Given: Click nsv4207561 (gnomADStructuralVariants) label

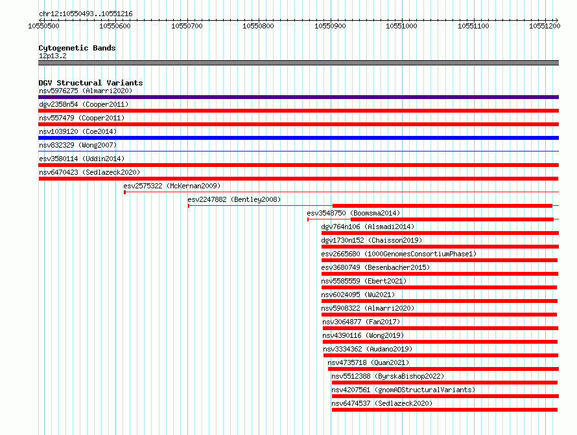Looking at the screenshot, I should (x=403, y=390).
